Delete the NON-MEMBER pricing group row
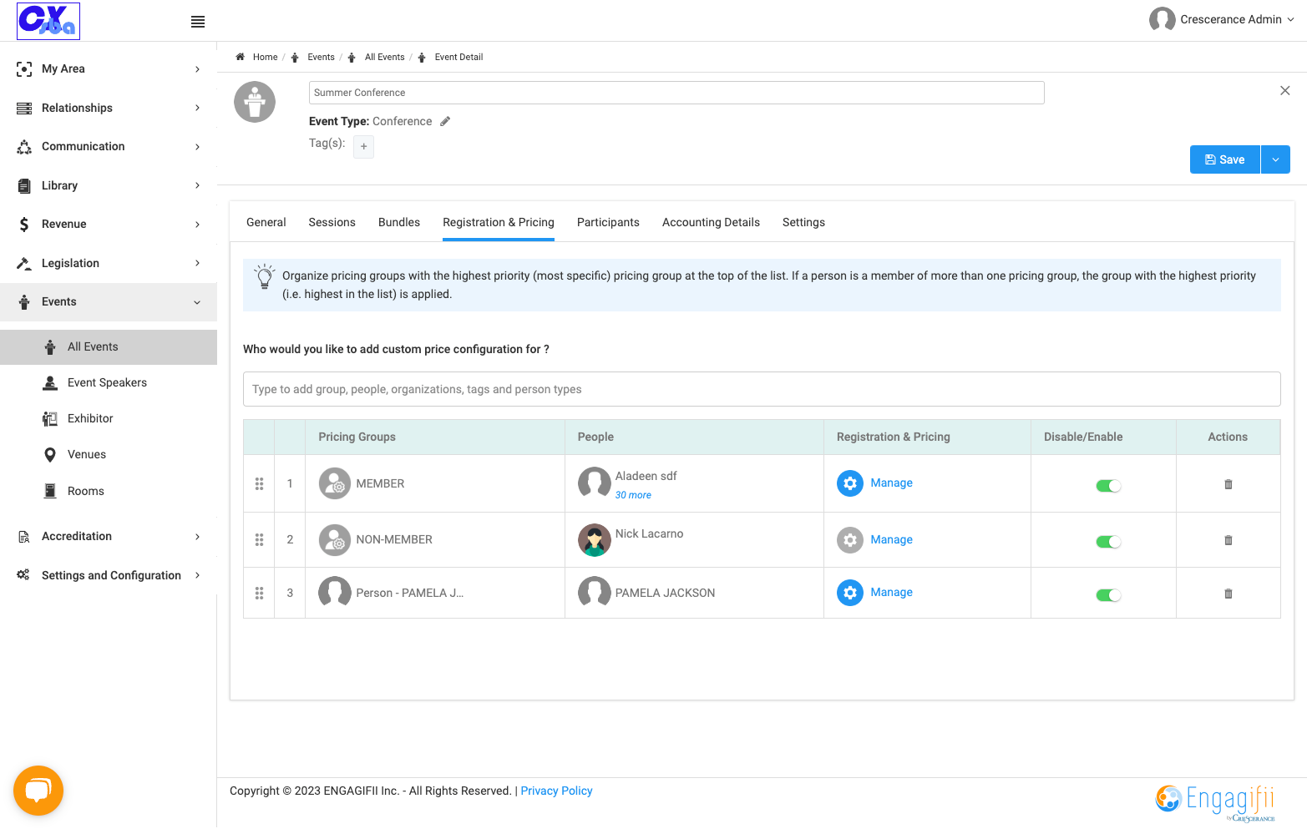This screenshot has height=829, width=1307. [x=1228, y=540]
